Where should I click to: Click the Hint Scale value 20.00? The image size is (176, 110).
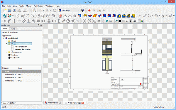pos(29,81)
